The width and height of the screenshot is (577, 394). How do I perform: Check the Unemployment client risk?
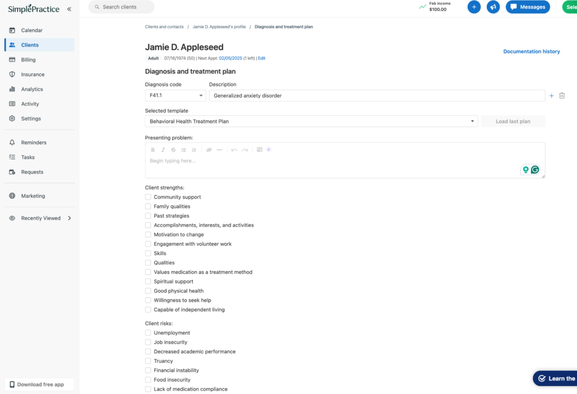(148, 333)
